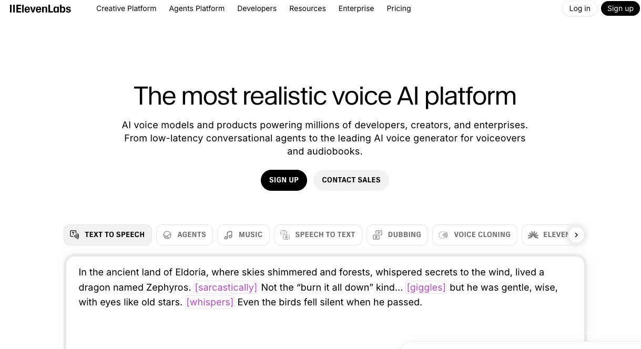Click the Agents headset icon

pos(167,235)
